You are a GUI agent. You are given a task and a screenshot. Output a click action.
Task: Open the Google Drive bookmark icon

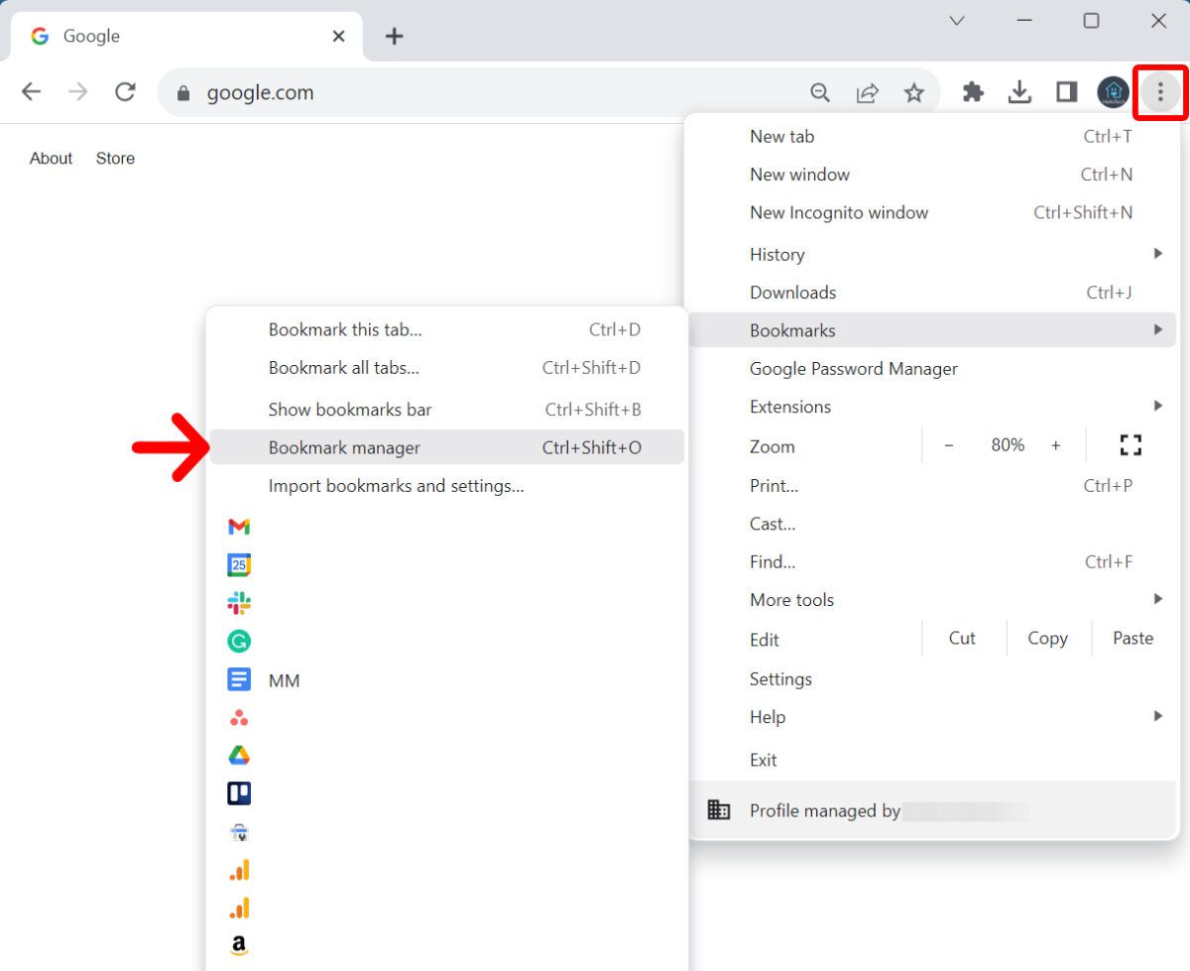pos(238,755)
